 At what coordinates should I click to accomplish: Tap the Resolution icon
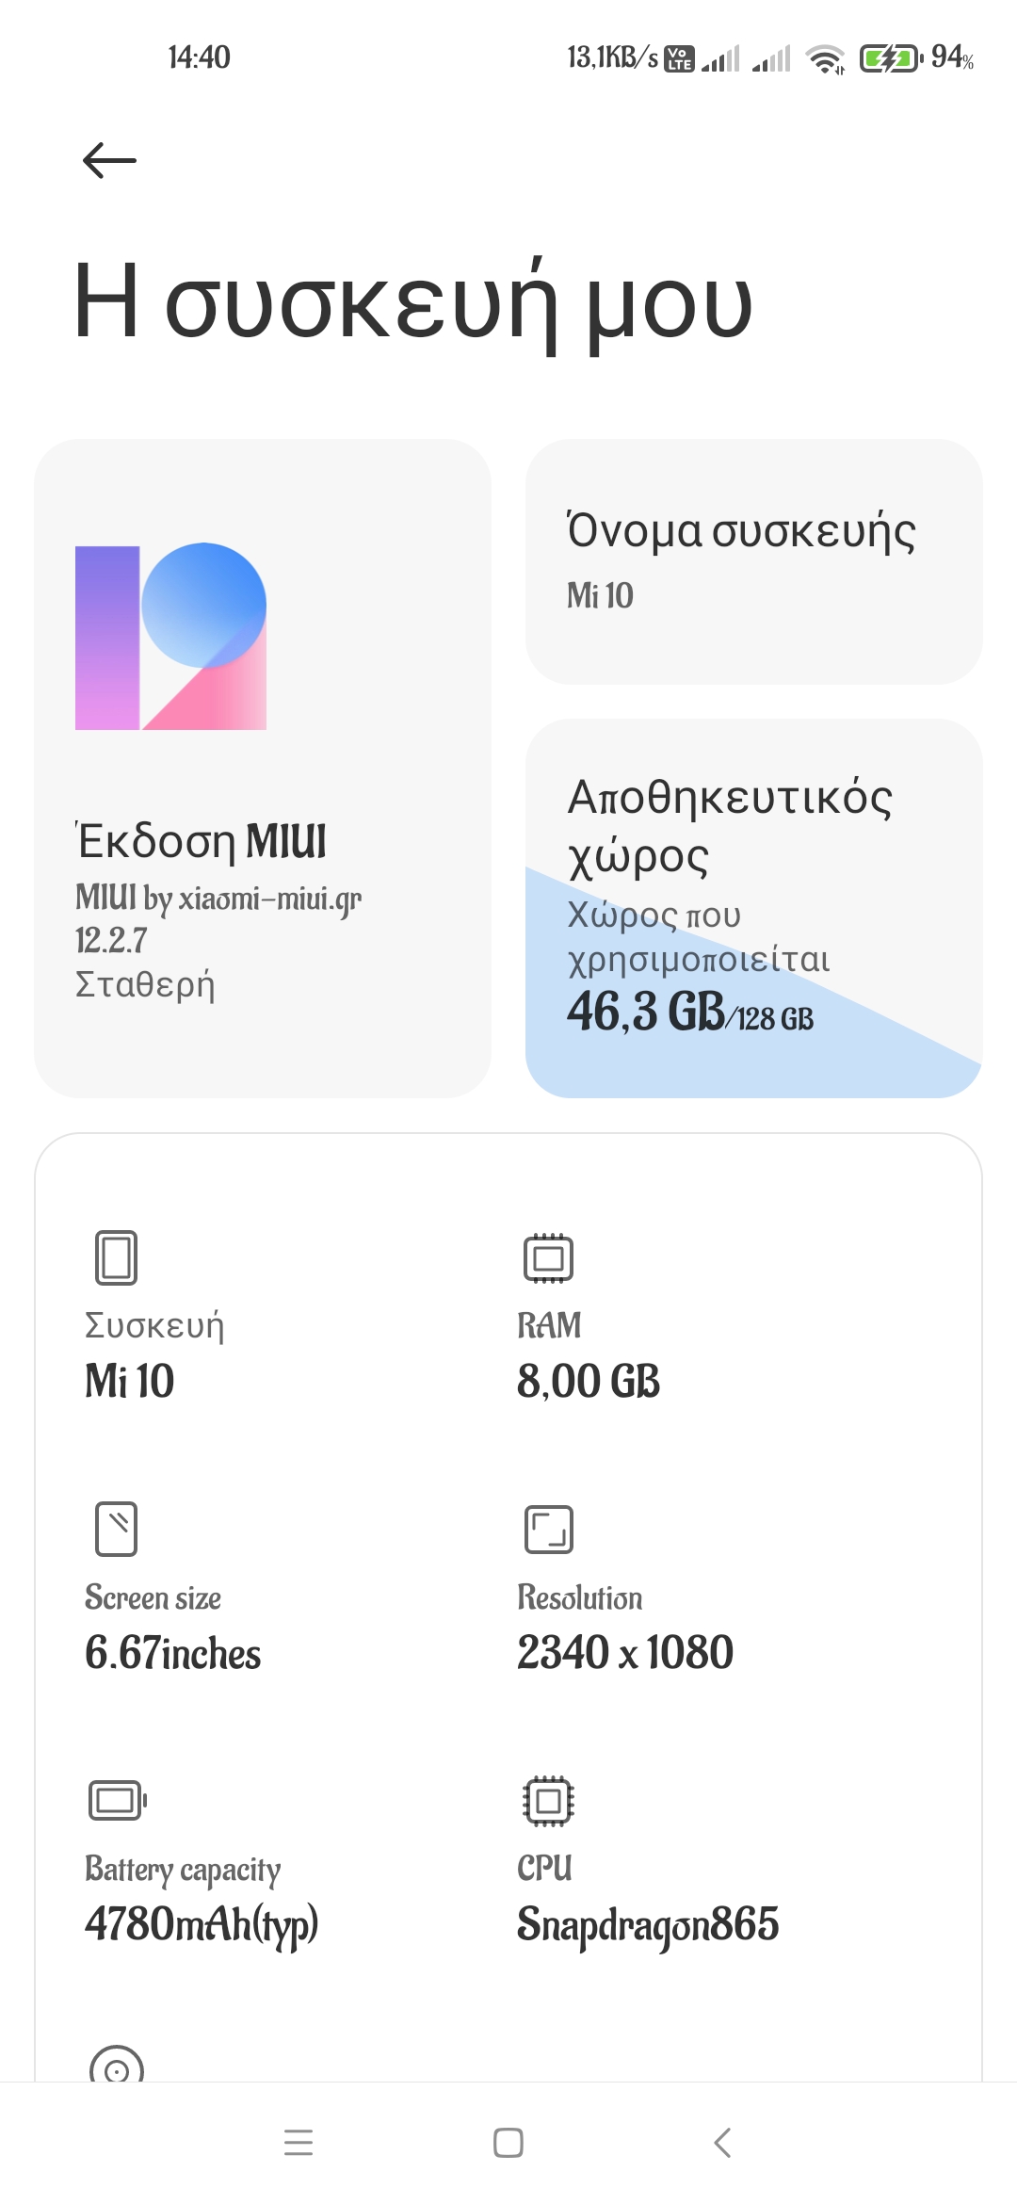pyautogui.click(x=548, y=1529)
